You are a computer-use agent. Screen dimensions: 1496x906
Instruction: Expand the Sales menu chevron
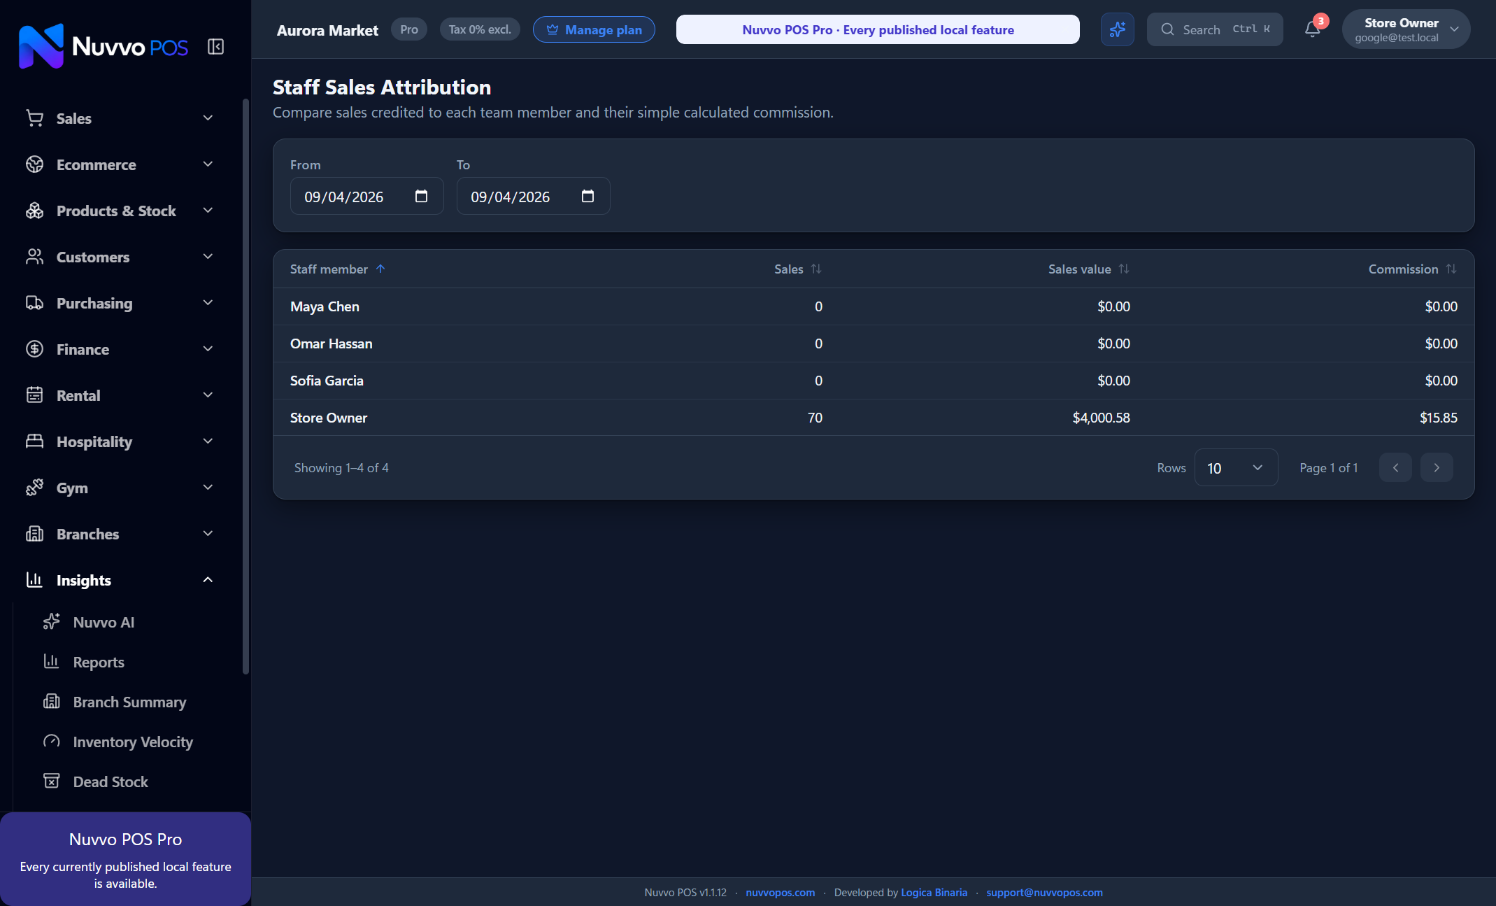click(x=208, y=118)
